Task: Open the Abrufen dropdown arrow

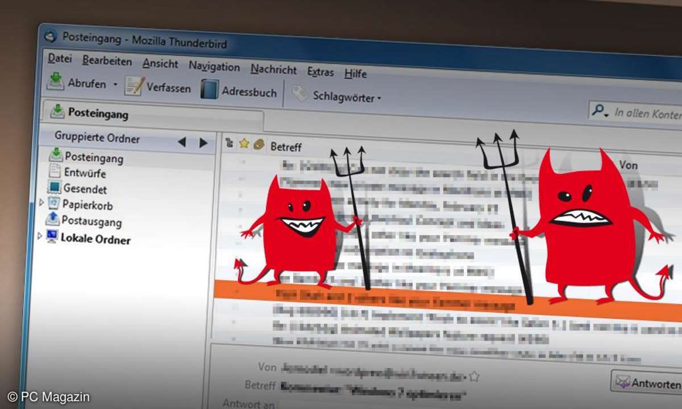Action: point(115,85)
